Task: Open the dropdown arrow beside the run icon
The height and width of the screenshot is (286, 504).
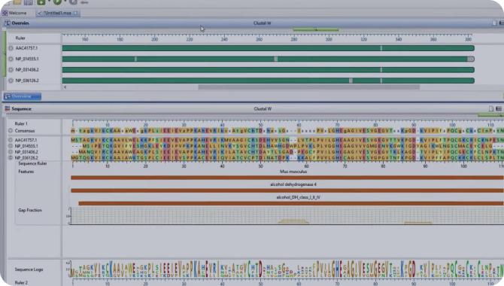Action: [x=65, y=2]
